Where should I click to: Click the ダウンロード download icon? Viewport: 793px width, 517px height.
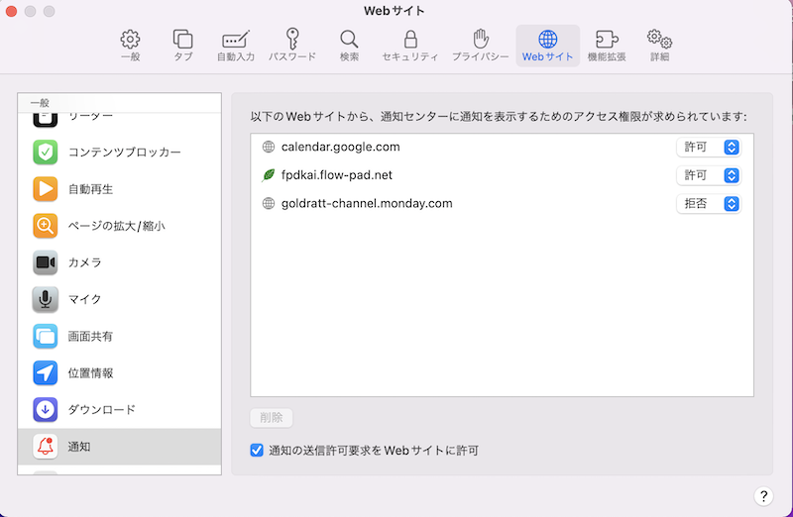(x=45, y=409)
